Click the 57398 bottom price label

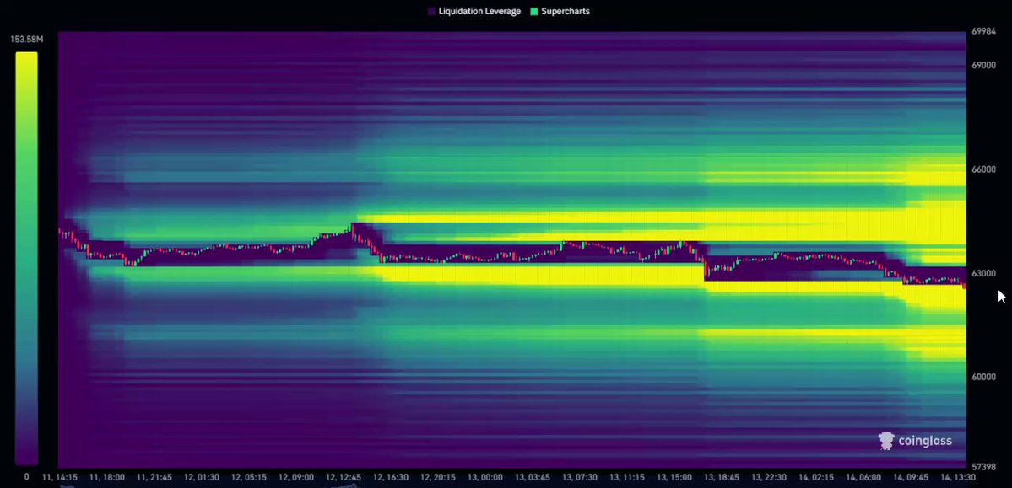983,467
